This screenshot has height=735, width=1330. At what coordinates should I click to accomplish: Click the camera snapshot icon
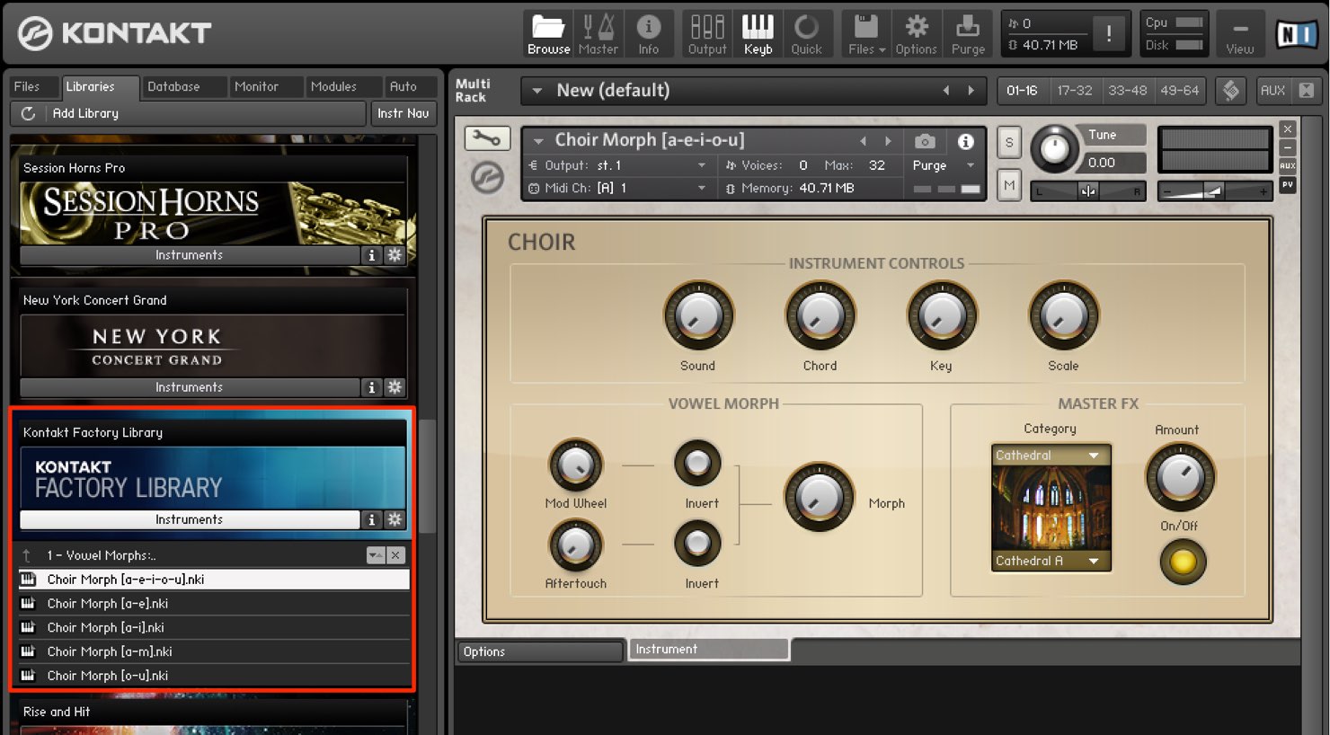[x=925, y=141]
